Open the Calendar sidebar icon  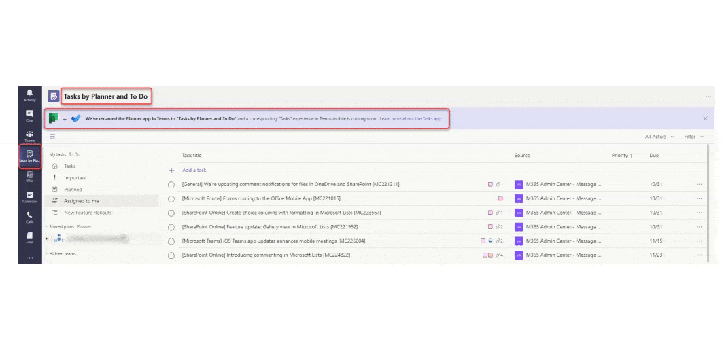(29, 197)
